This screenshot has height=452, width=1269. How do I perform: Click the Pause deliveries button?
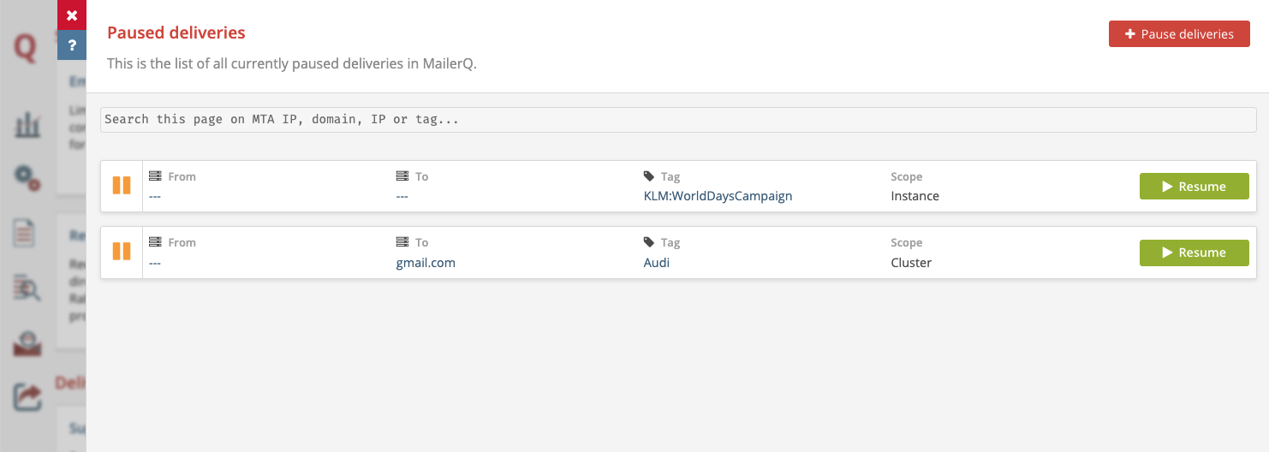coord(1179,34)
